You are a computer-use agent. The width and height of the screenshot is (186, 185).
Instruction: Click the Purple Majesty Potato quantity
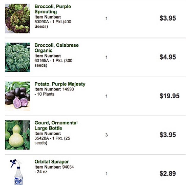pos(106,96)
